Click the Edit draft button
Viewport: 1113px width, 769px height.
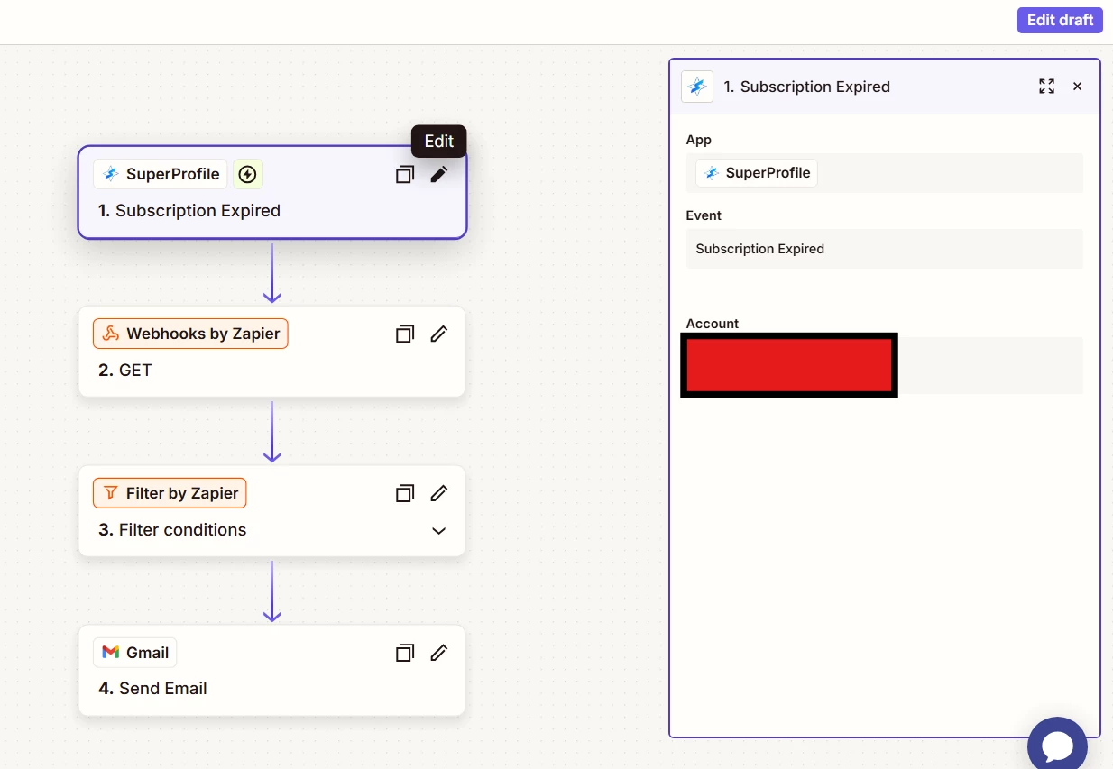pos(1060,20)
